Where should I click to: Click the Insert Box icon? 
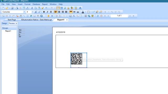[28, 16]
